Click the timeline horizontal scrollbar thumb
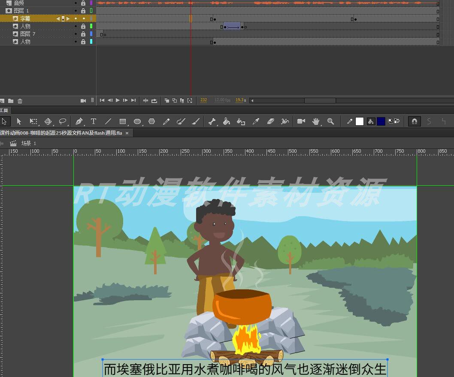Screen dimensions: 454x377 pyautogui.click(x=320, y=101)
